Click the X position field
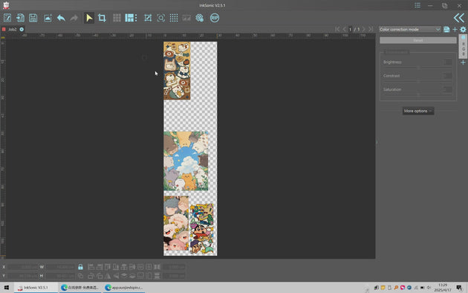Viewport: 468px width, 293px height. [23, 267]
